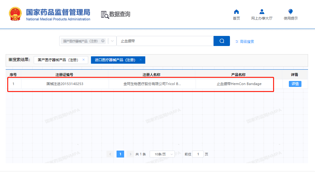Click the National Medical Products Administration subtitle
This screenshot has height=172, width=315.
pos(58,19)
